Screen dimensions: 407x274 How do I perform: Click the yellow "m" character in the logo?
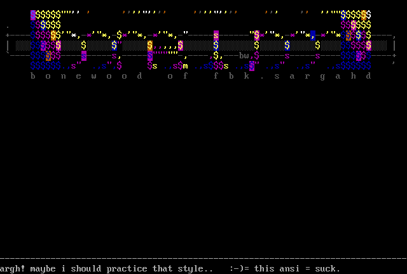[185, 66]
